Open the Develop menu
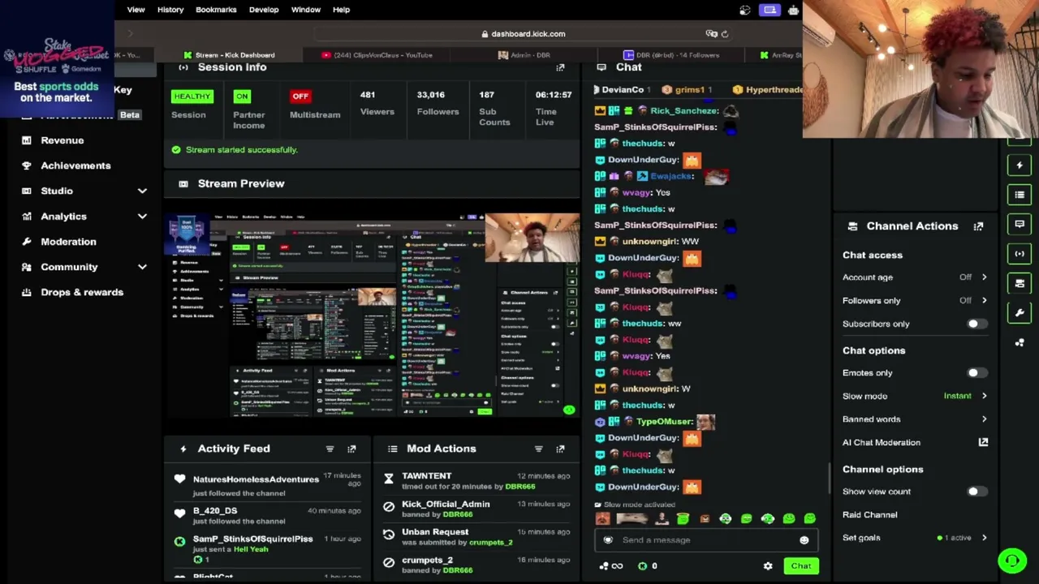 (264, 10)
